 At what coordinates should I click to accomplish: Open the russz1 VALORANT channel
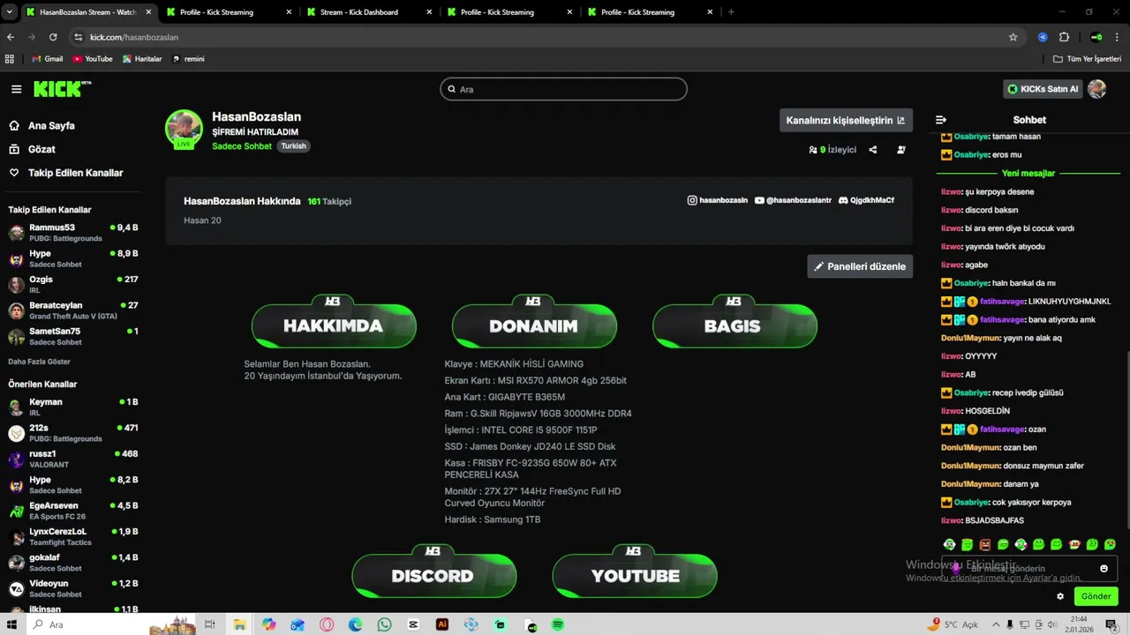click(73, 459)
